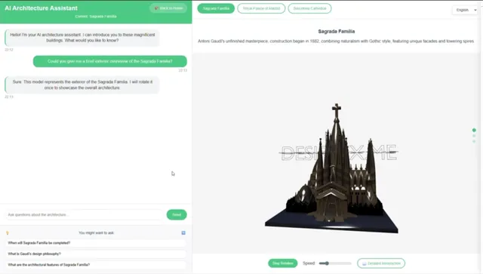Select the first green navigation dot
The height and width of the screenshot is (274, 483).
click(474, 130)
